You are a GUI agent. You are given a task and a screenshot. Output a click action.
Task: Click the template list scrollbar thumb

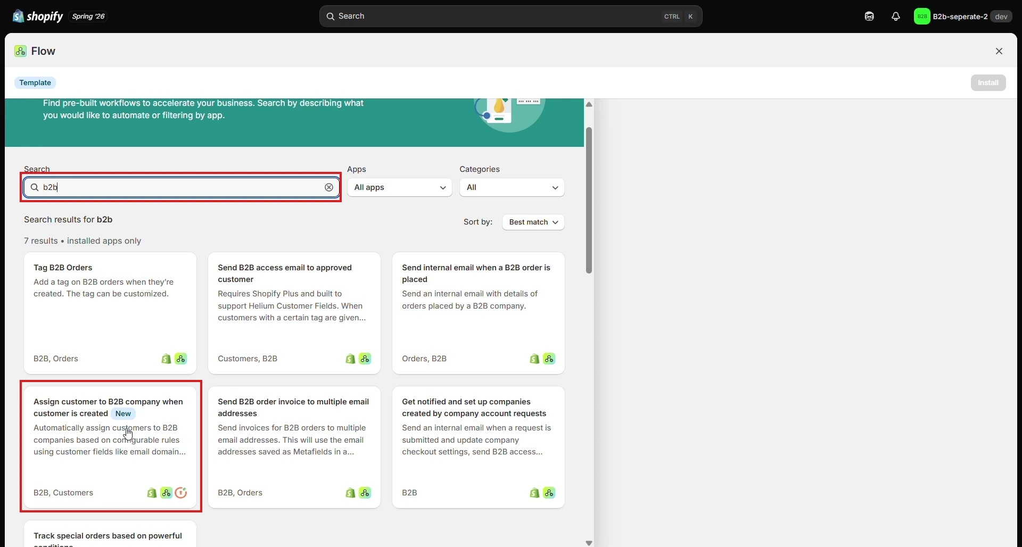click(x=589, y=200)
